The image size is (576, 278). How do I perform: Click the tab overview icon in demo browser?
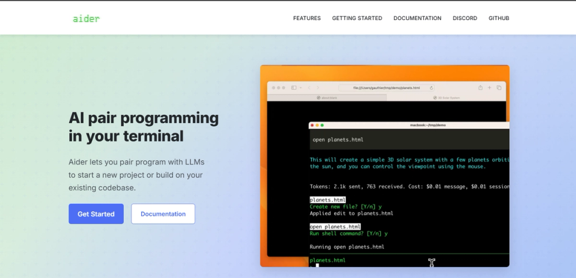(x=499, y=87)
